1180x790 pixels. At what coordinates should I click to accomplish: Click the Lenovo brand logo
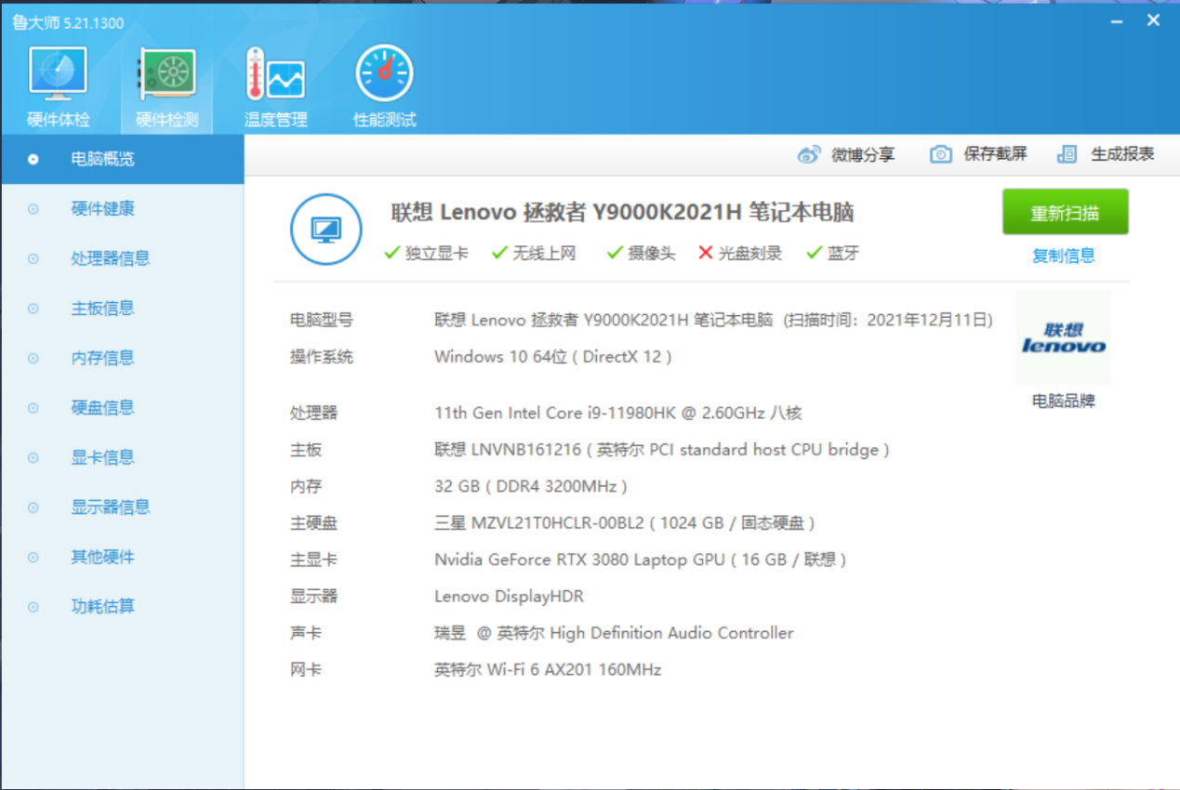[1064, 337]
